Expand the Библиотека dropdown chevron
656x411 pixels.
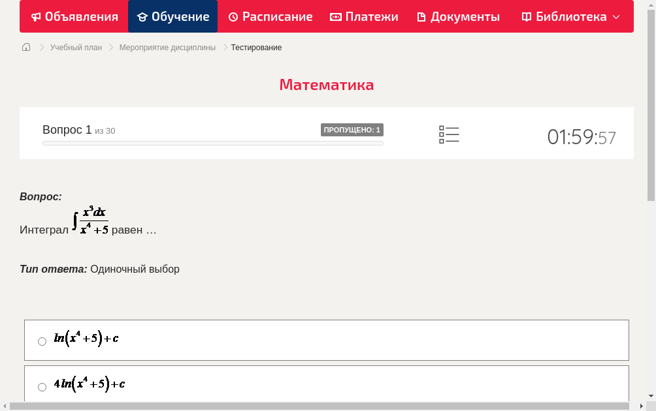coord(617,18)
